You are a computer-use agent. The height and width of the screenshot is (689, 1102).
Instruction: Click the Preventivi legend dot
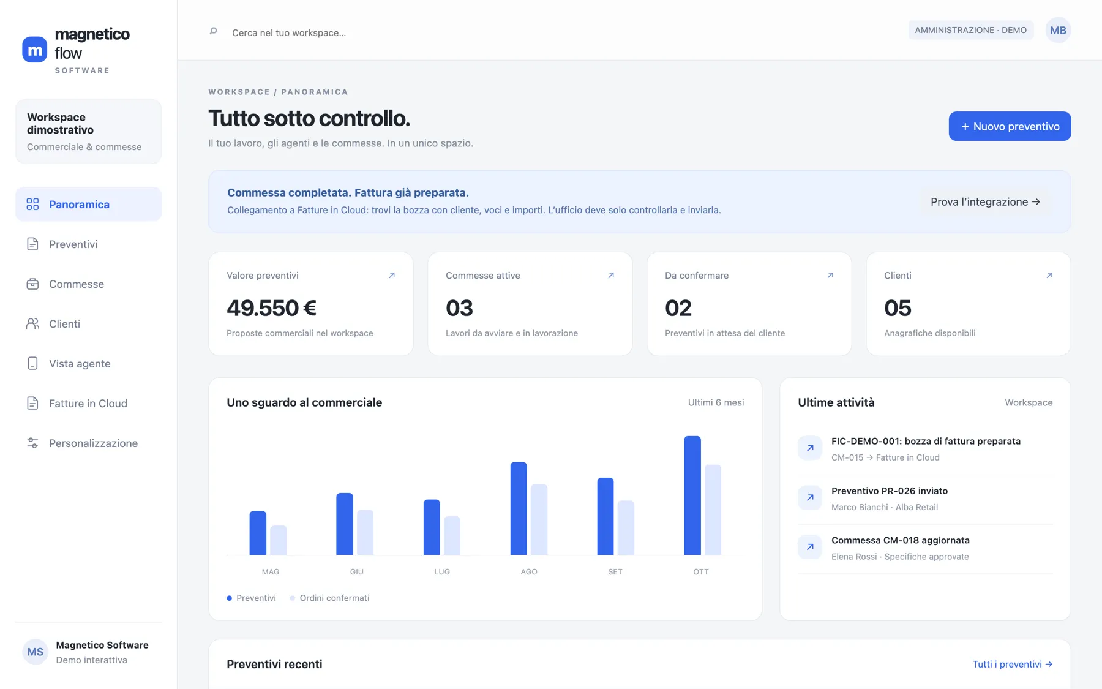tap(229, 598)
